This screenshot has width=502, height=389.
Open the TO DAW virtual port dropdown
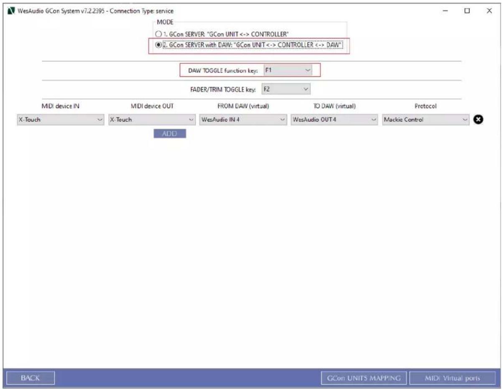coord(334,120)
